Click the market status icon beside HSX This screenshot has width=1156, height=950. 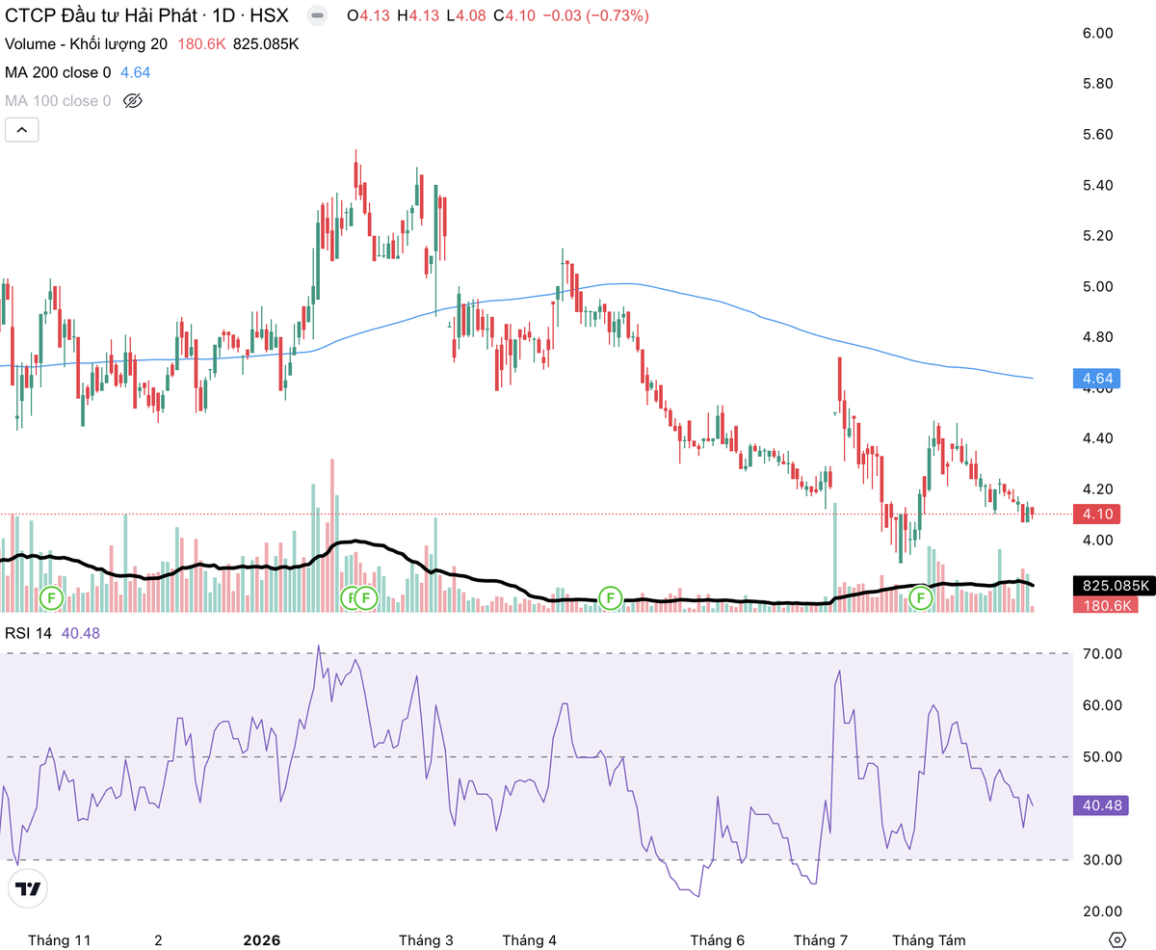pos(315,16)
